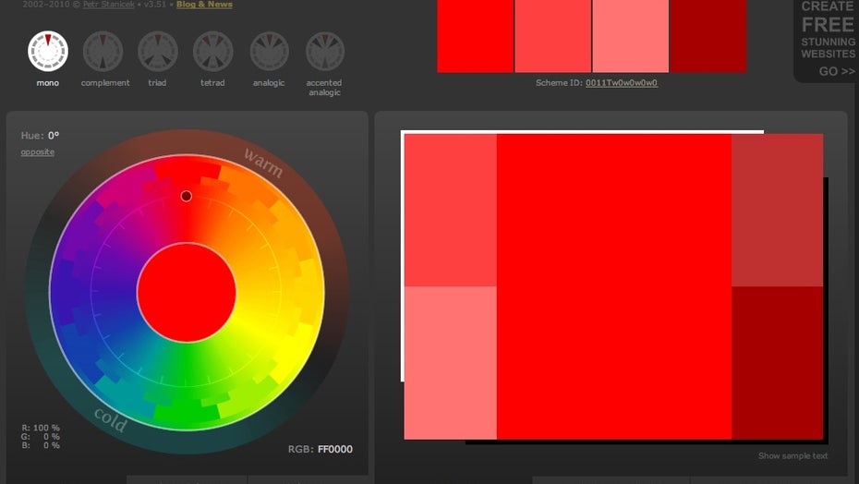Image resolution: width=859 pixels, height=484 pixels.
Task: Click the large central red preview block
Action: point(614,286)
